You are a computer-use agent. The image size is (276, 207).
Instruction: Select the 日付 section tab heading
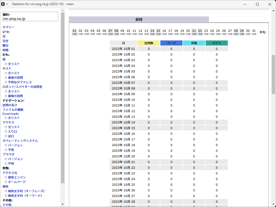139,20
